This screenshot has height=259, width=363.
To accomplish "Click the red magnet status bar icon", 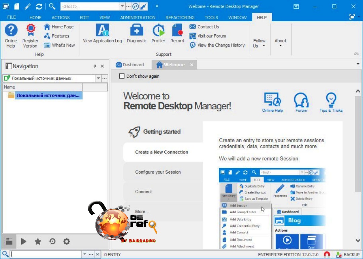I will 327,255.
